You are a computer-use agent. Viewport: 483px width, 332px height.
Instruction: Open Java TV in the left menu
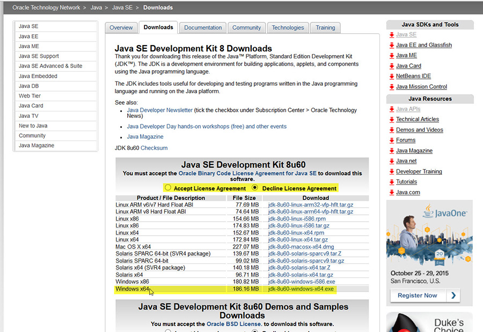(x=56, y=116)
